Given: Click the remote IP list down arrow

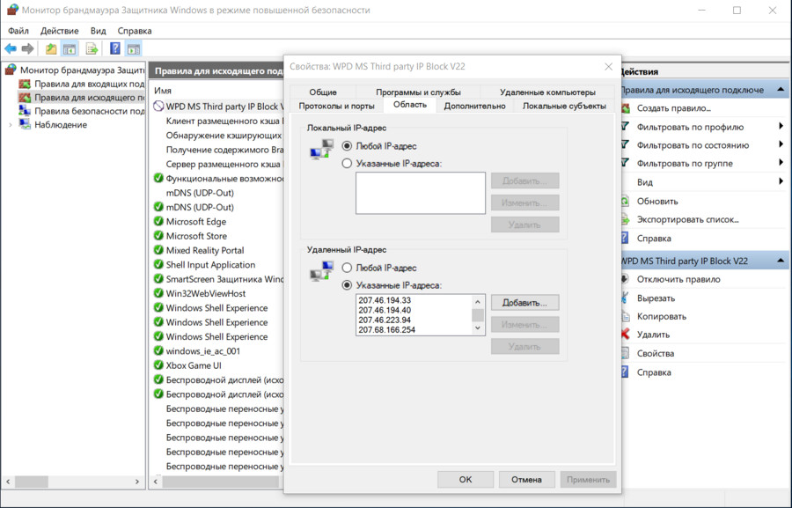Looking at the screenshot, I should [478, 328].
